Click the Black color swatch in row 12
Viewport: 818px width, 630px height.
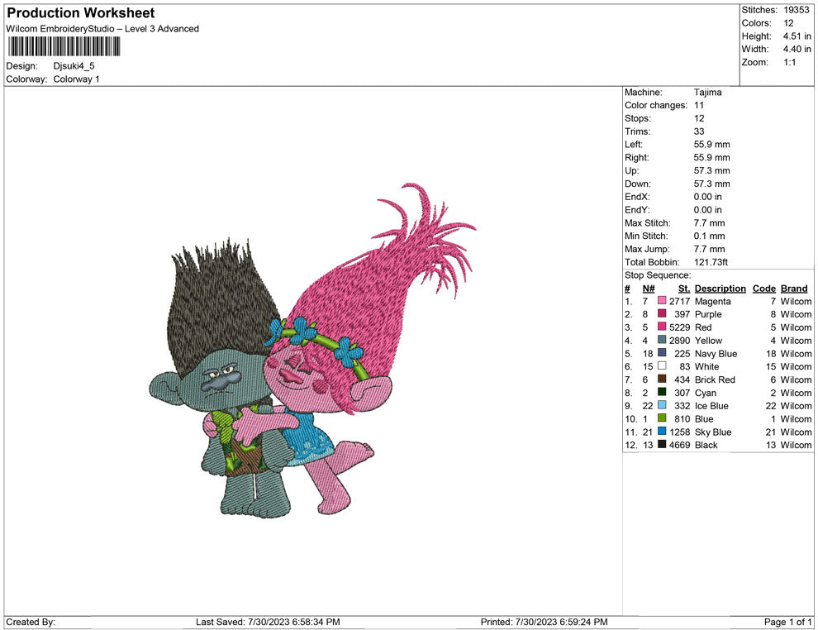[662, 445]
